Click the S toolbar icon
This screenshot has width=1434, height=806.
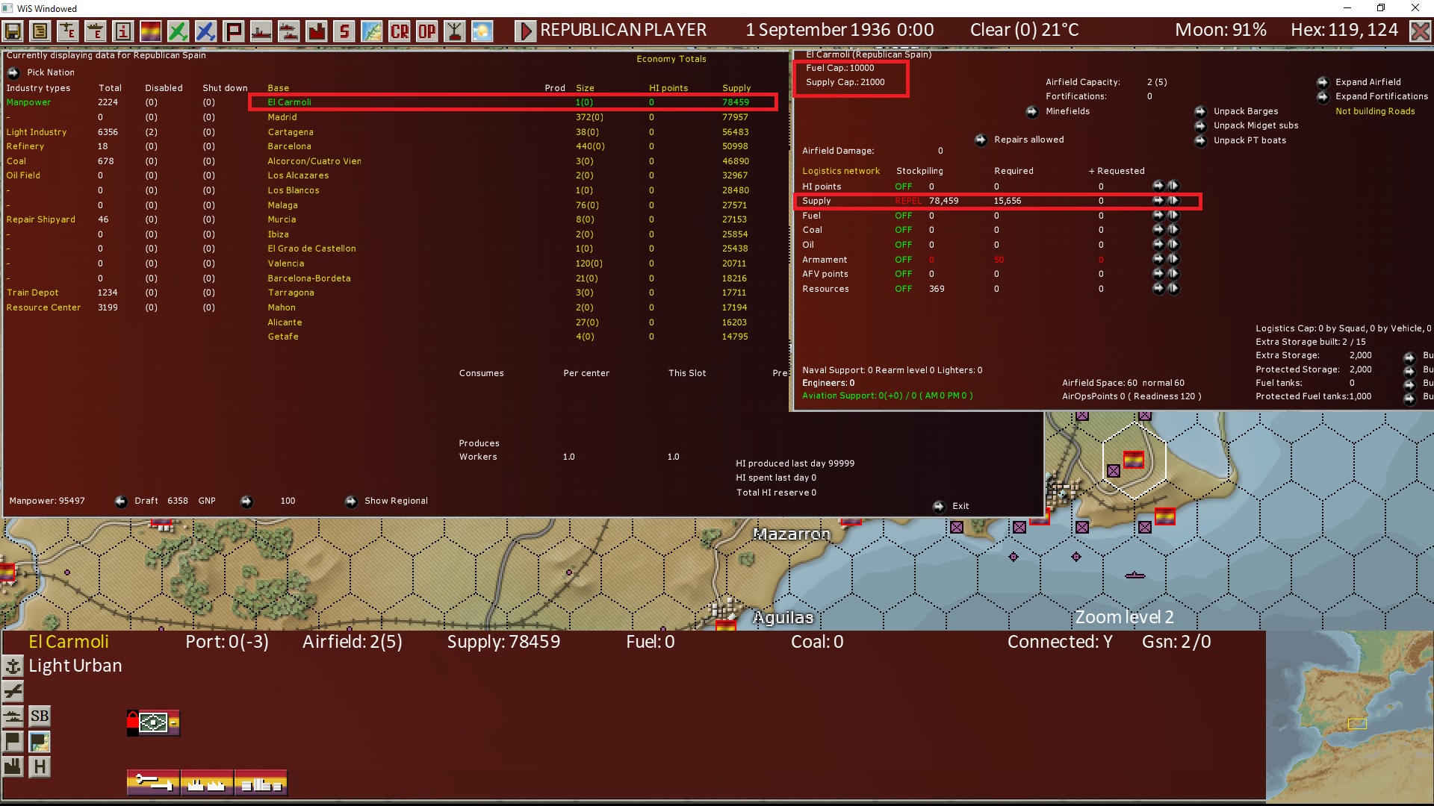click(x=344, y=31)
